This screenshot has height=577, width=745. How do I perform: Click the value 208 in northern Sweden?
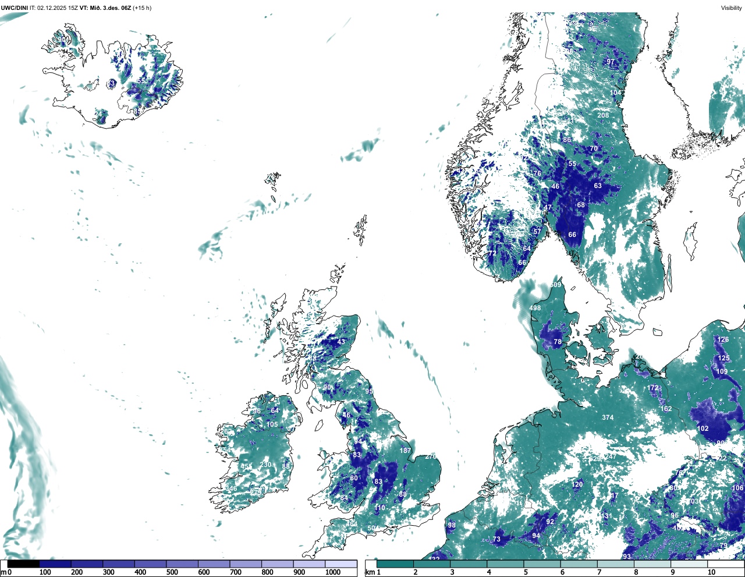click(603, 115)
